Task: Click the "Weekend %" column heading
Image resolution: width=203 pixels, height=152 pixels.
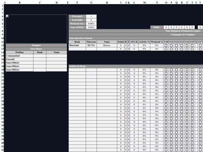Action: tap(157, 42)
